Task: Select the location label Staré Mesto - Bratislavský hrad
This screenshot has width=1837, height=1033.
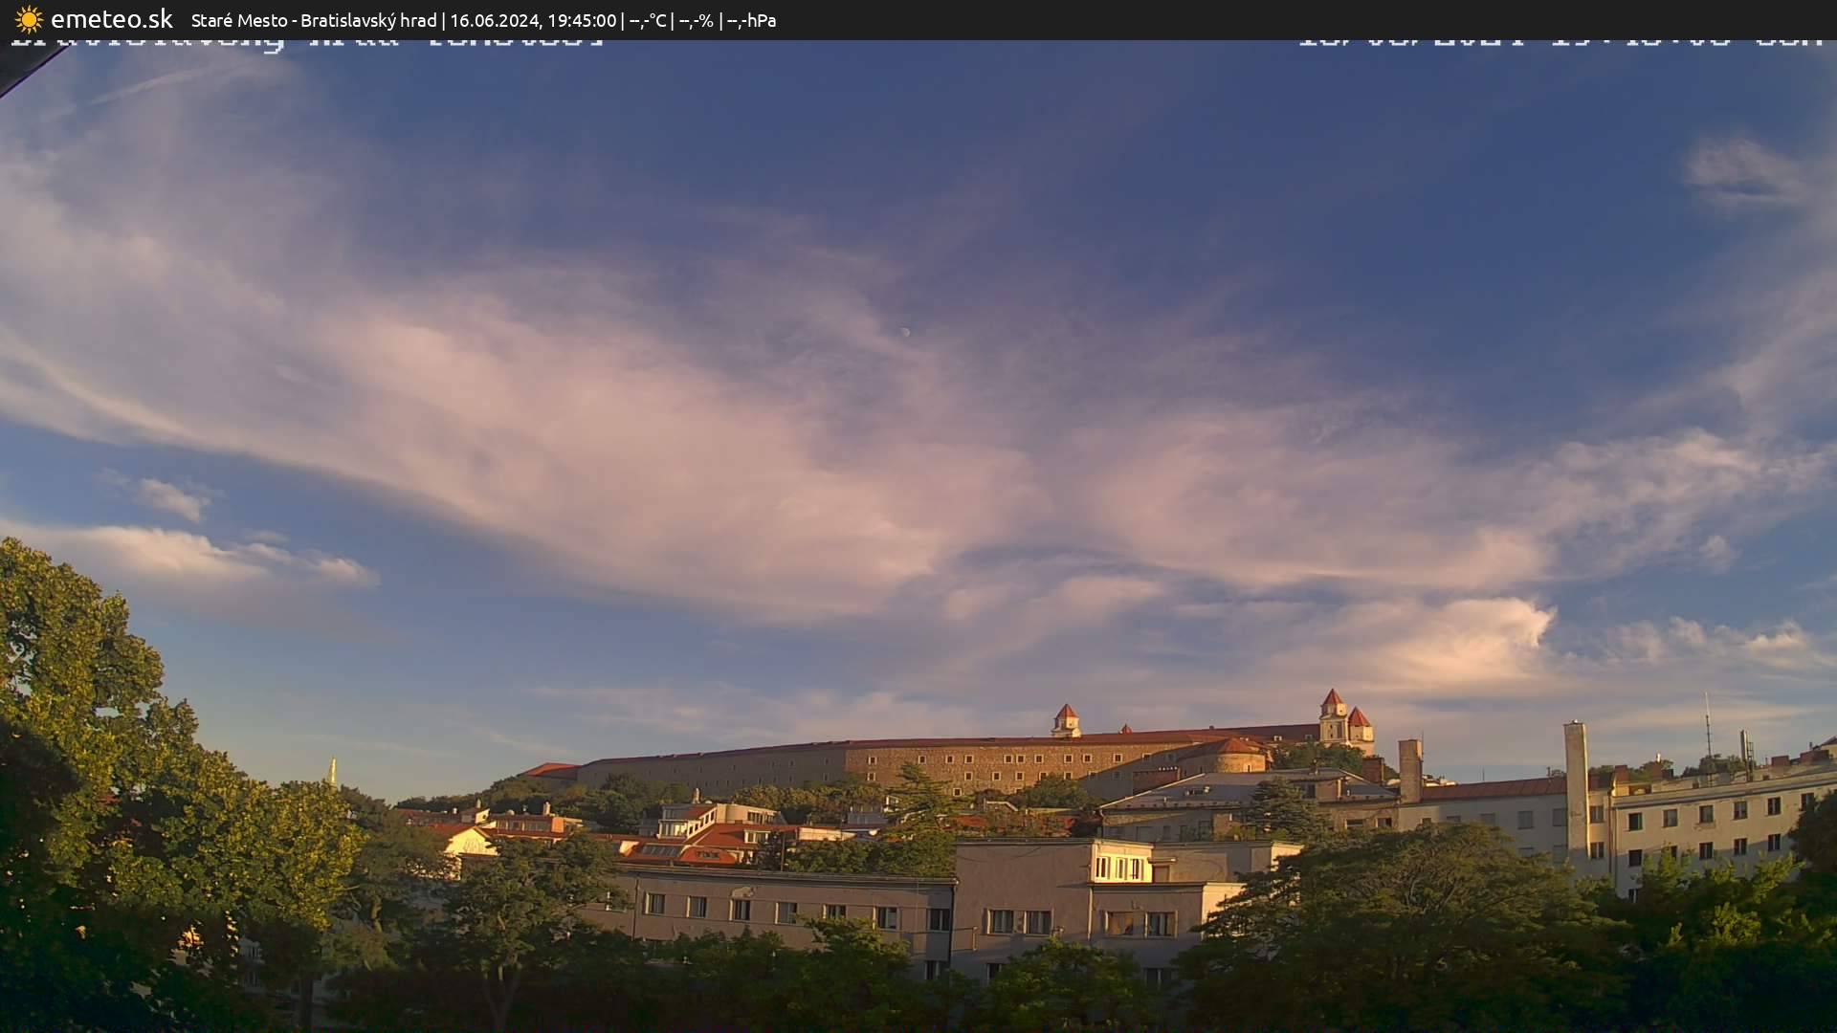Action: 316,19
